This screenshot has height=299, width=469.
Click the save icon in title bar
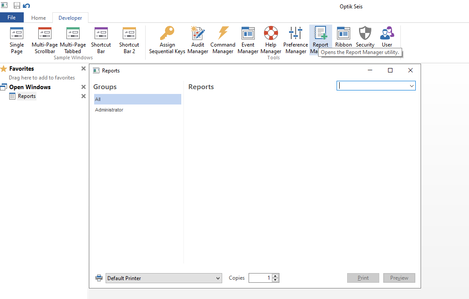tap(17, 6)
